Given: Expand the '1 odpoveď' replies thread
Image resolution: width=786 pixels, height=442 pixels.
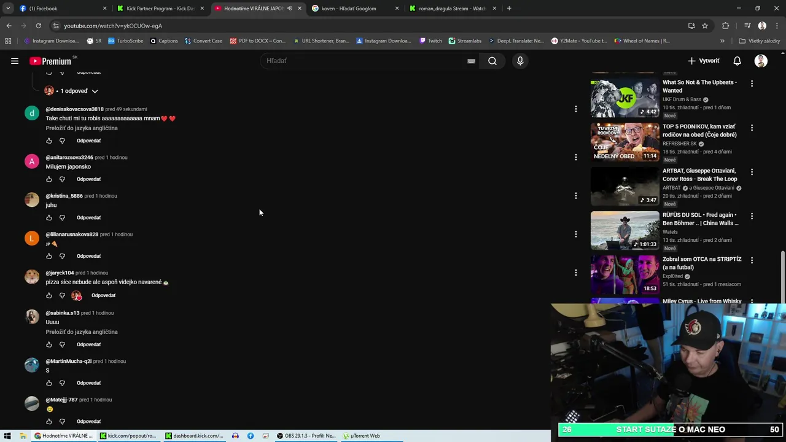Looking at the screenshot, I should pos(71,91).
